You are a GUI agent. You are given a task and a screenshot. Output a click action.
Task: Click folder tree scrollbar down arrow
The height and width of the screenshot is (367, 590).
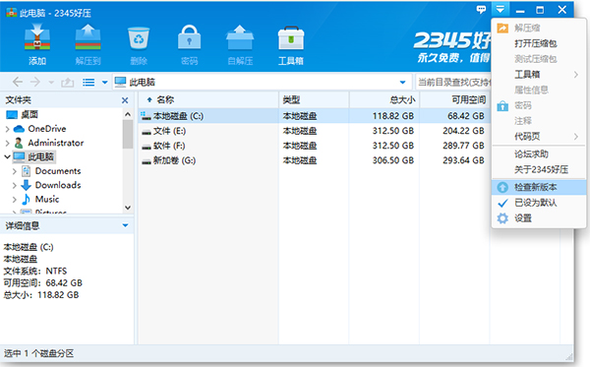128,208
